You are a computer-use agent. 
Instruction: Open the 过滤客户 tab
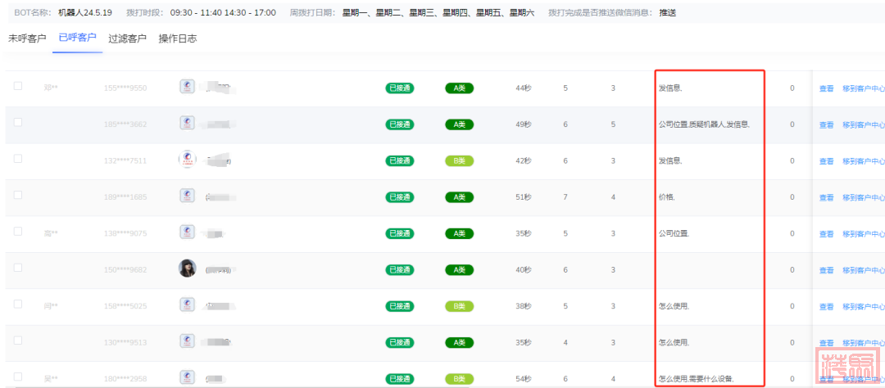coord(127,38)
